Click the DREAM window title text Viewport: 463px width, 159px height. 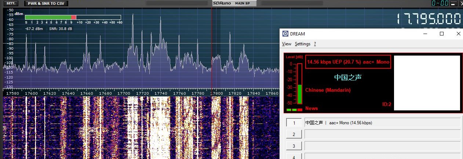pos(297,34)
